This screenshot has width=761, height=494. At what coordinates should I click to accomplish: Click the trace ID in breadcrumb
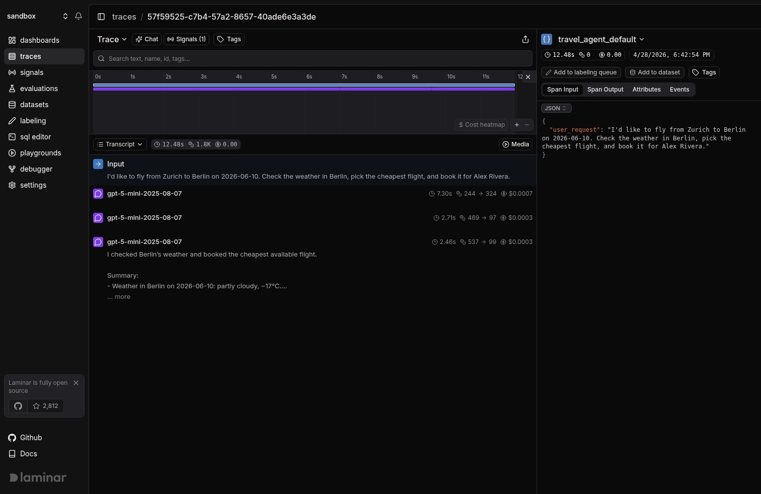pyautogui.click(x=232, y=17)
